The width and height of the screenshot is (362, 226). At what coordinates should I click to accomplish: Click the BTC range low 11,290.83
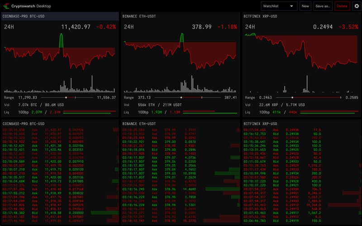28,98
